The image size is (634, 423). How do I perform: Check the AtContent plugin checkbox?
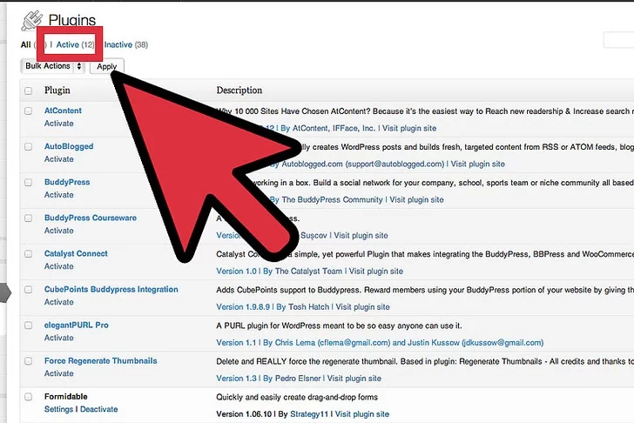pyautogui.click(x=28, y=111)
